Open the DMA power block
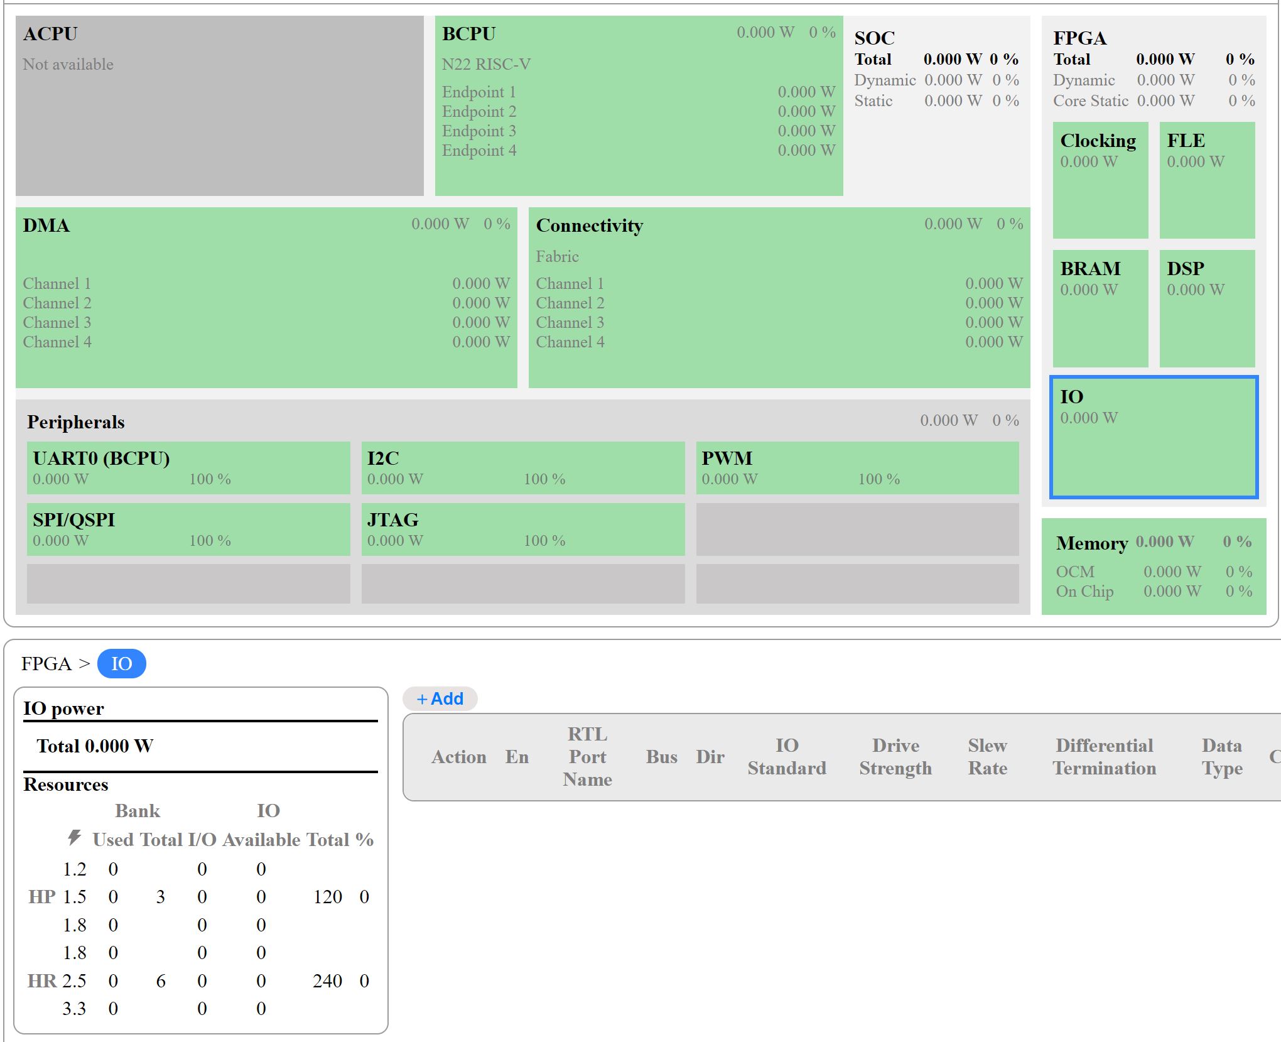1281x1042 pixels. (266, 297)
